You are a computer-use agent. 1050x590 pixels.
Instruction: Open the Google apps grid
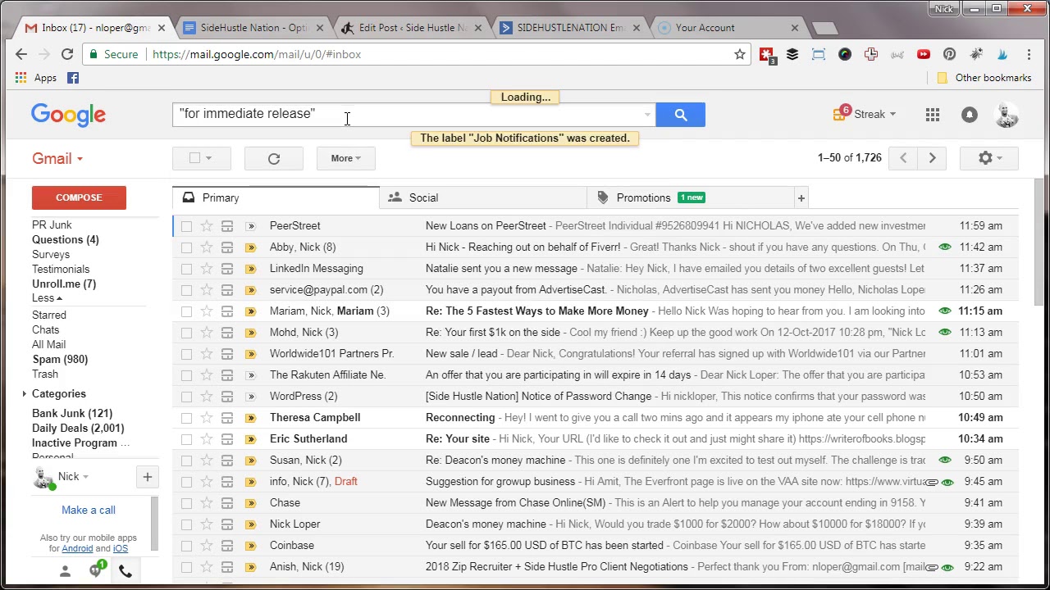pos(933,116)
